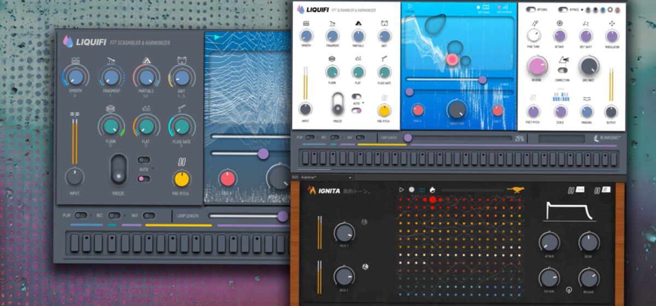Click the yellow Pre Pitch knob in dark Liquifi
The image size is (656, 306).
coord(181,179)
